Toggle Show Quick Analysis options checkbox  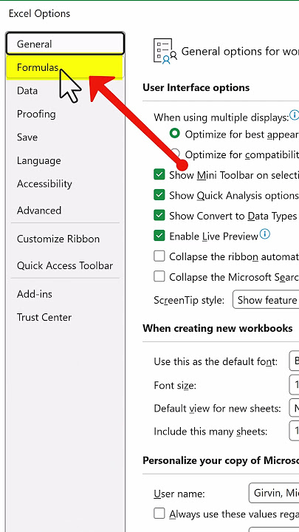click(x=159, y=195)
